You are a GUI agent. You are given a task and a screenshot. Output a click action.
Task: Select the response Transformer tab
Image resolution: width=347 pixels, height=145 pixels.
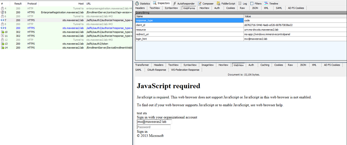click(x=142, y=65)
